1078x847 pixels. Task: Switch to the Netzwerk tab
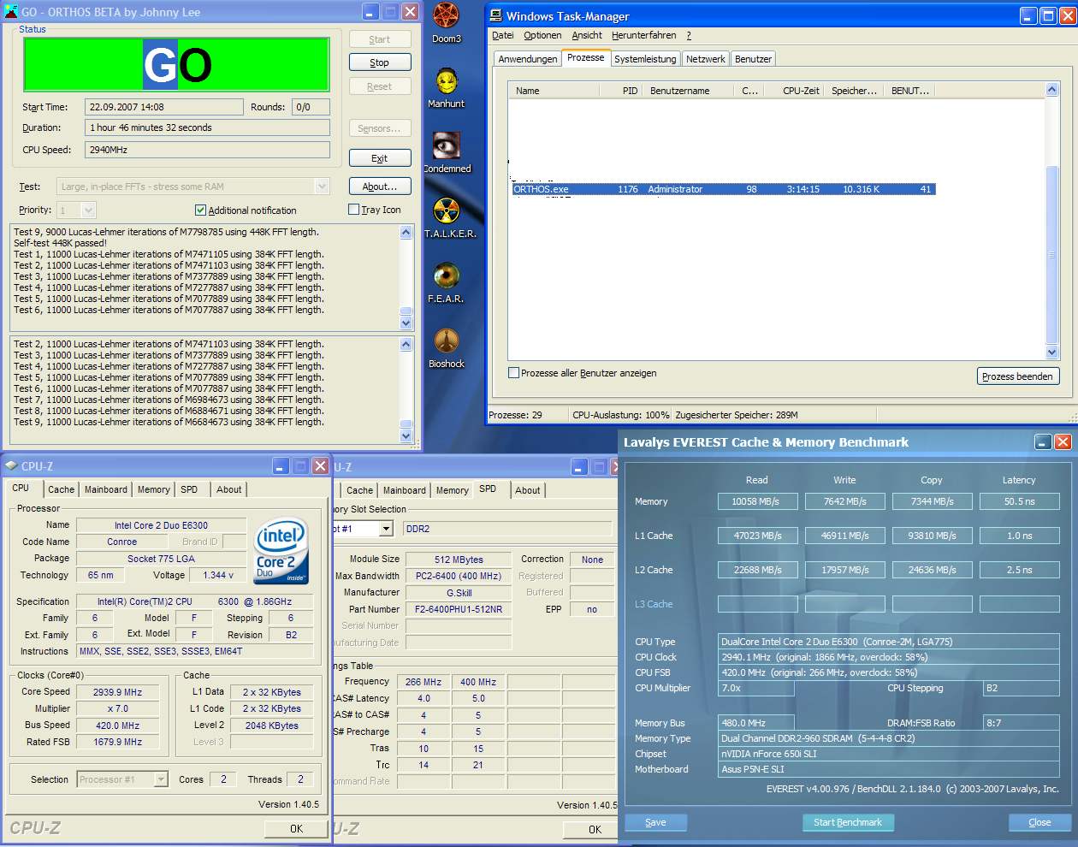click(x=705, y=59)
